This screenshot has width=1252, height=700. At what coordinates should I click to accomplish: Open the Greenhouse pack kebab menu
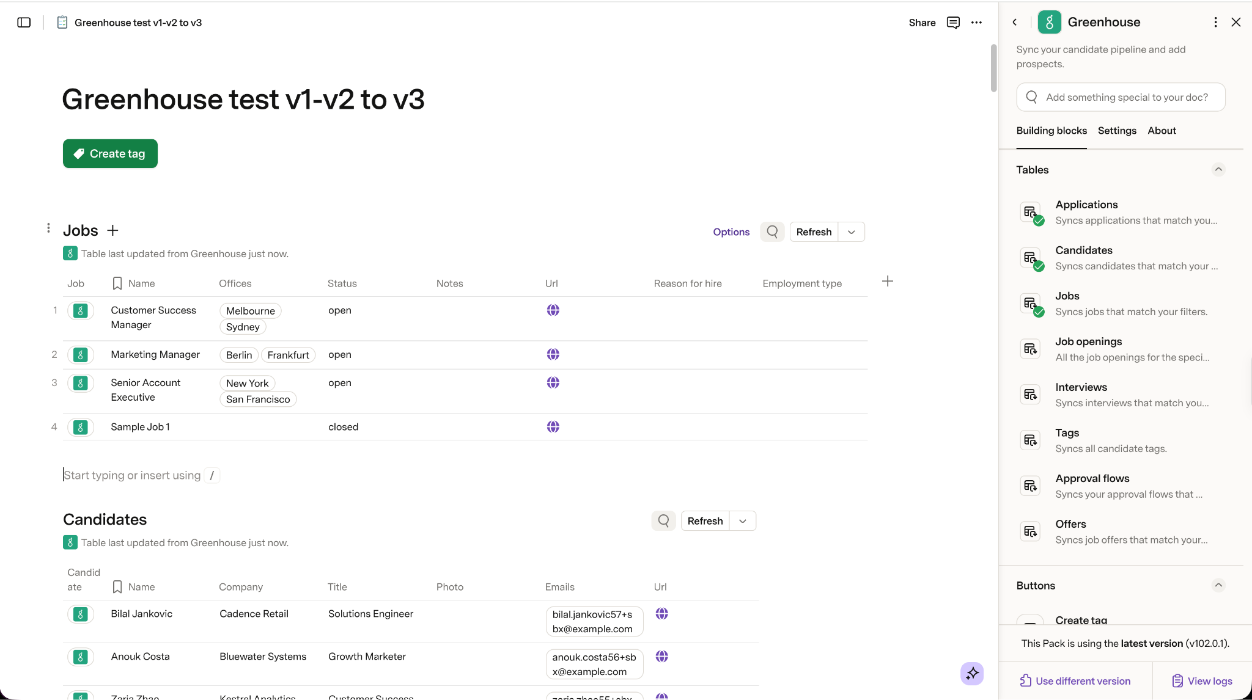[1215, 22]
